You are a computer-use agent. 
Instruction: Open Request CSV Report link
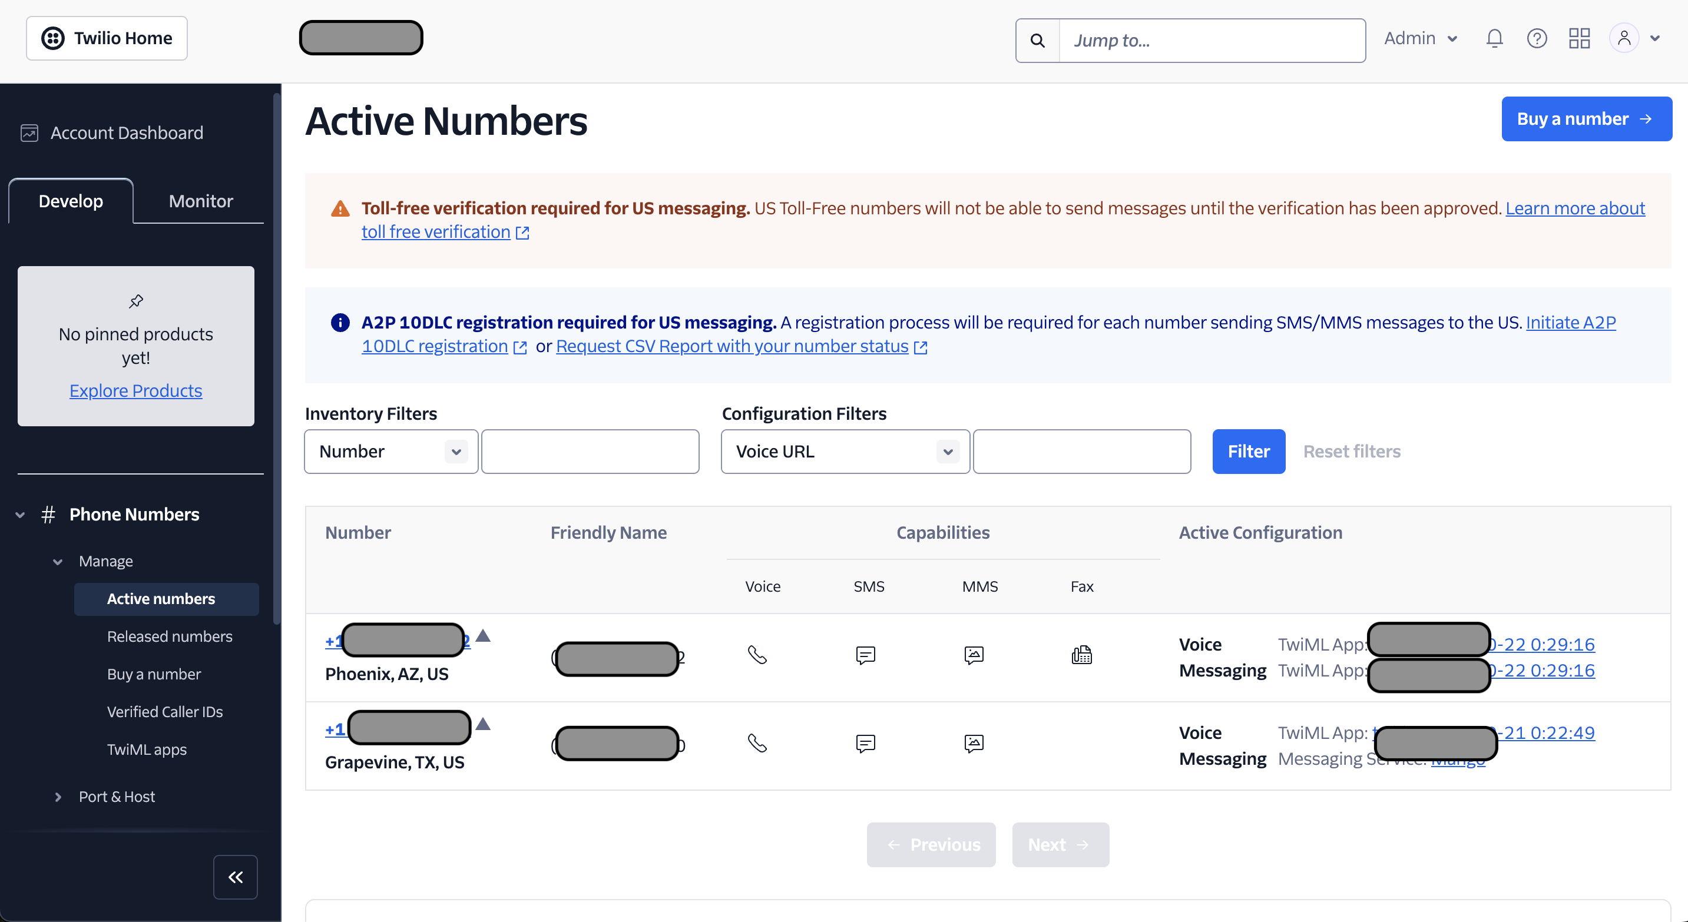point(732,346)
